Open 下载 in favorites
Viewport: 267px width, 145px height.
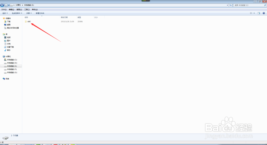[x=7, y=22]
